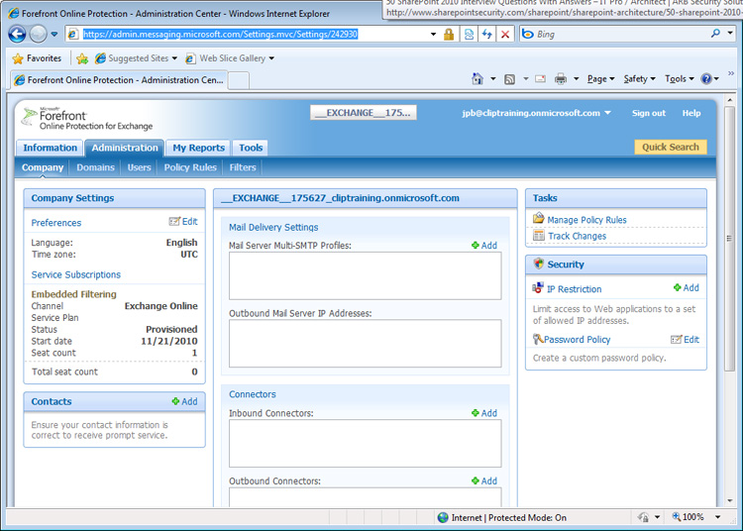
Task: Click the magnifier search icon by Bing
Action: point(715,33)
